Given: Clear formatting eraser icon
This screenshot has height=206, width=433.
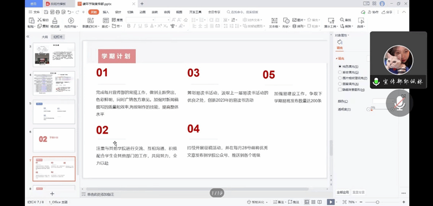Looking at the screenshot, I should pos(186,20).
